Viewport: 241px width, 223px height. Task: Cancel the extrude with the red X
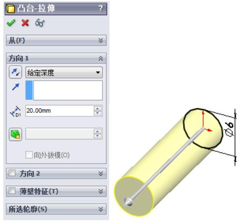click(25, 23)
